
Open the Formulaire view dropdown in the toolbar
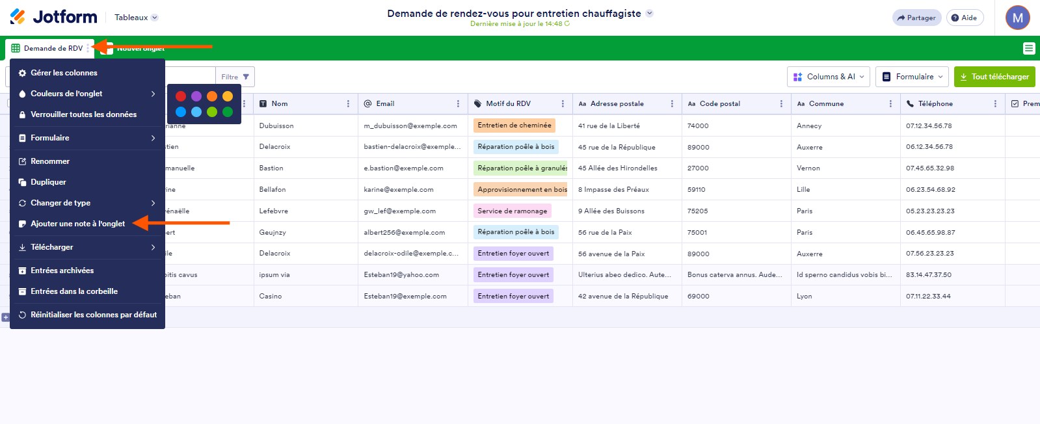[912, 77]
